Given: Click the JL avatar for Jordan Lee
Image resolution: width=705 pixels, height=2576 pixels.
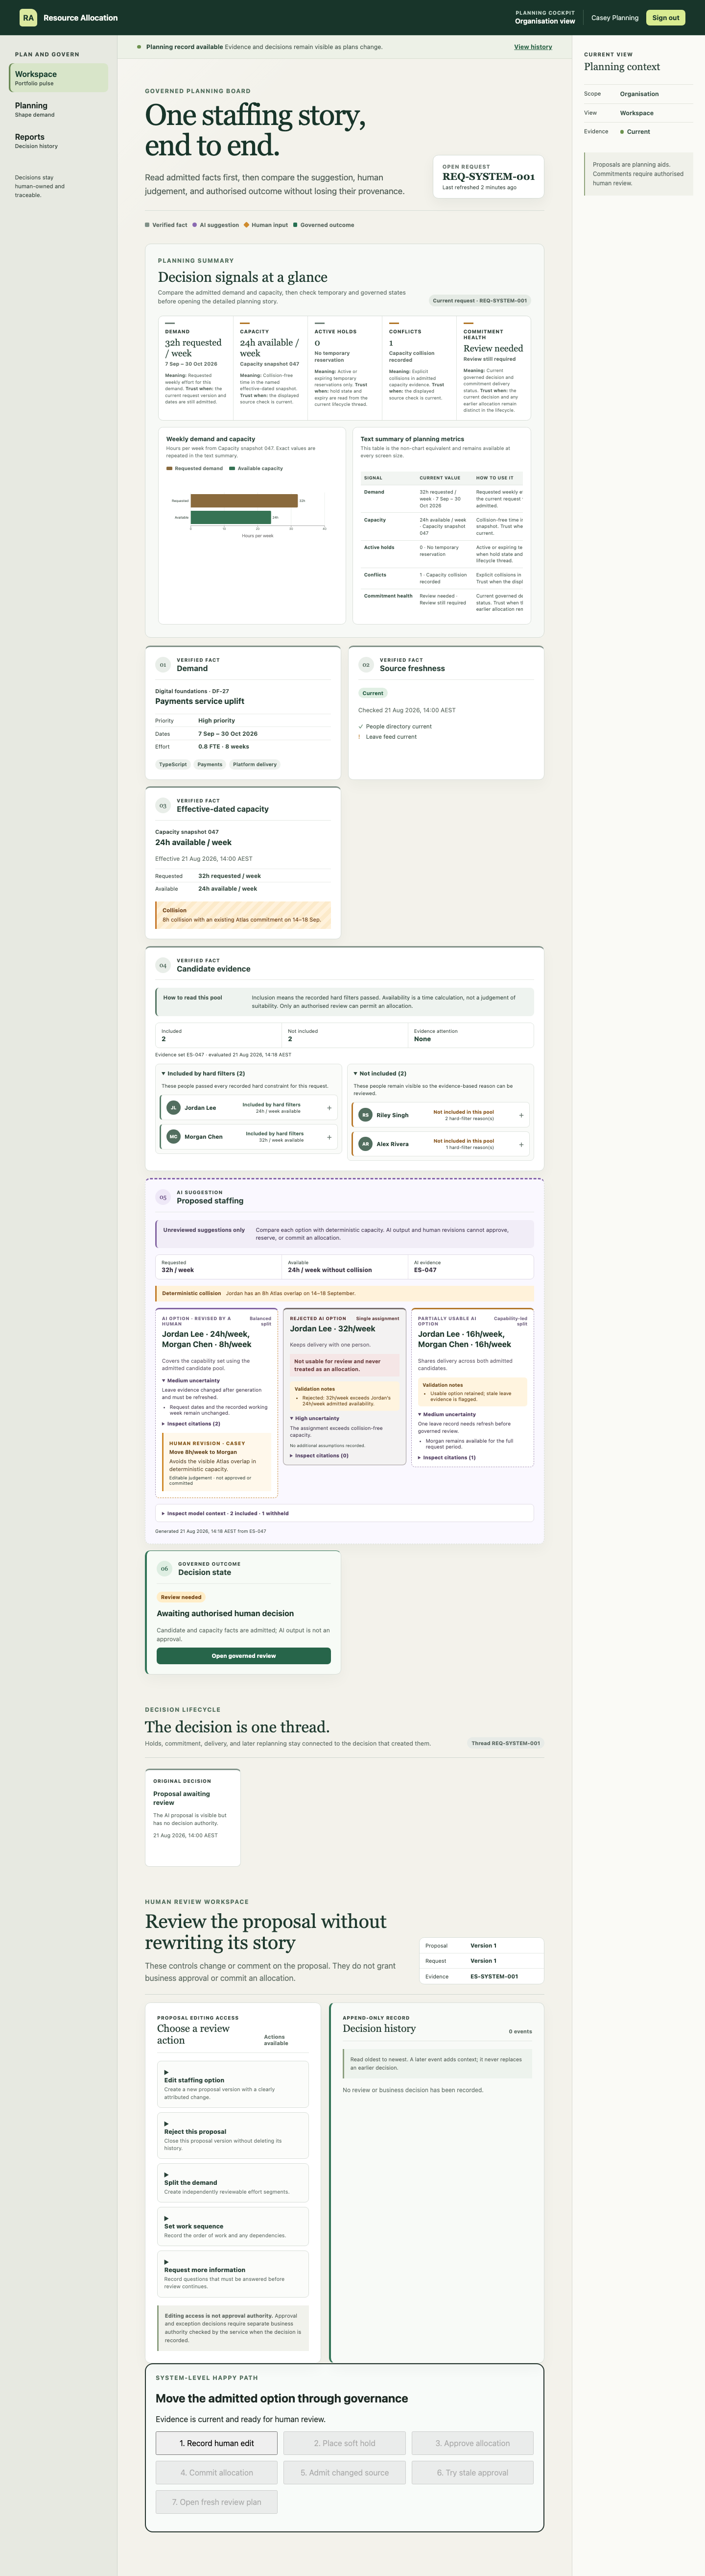Looking at the screenshot, I should point(174,1108).
